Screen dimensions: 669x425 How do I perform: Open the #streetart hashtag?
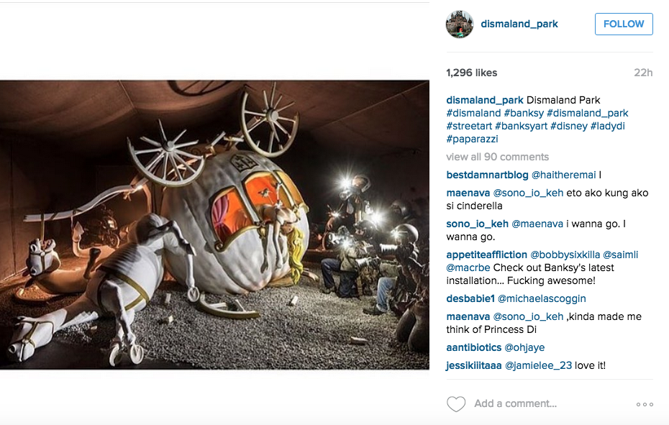(469, 127)
